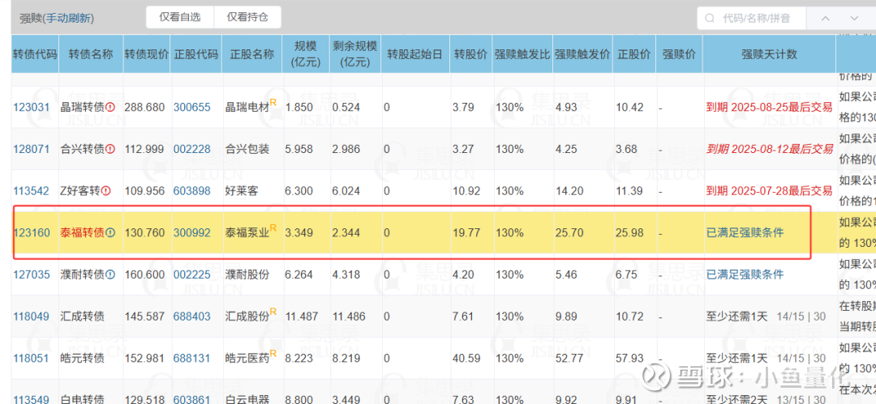Image resolution: width=876 pixels, height=404 pixels.
Task: Open stock code 603861 link
Action: point(192,399)
